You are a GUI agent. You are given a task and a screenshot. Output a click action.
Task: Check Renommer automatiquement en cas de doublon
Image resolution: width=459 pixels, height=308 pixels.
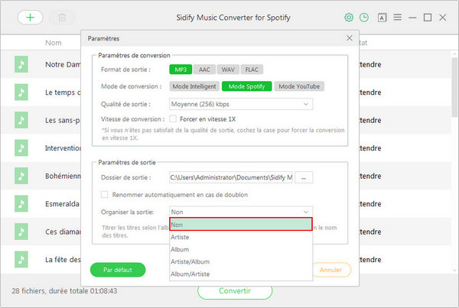[105, 195]
